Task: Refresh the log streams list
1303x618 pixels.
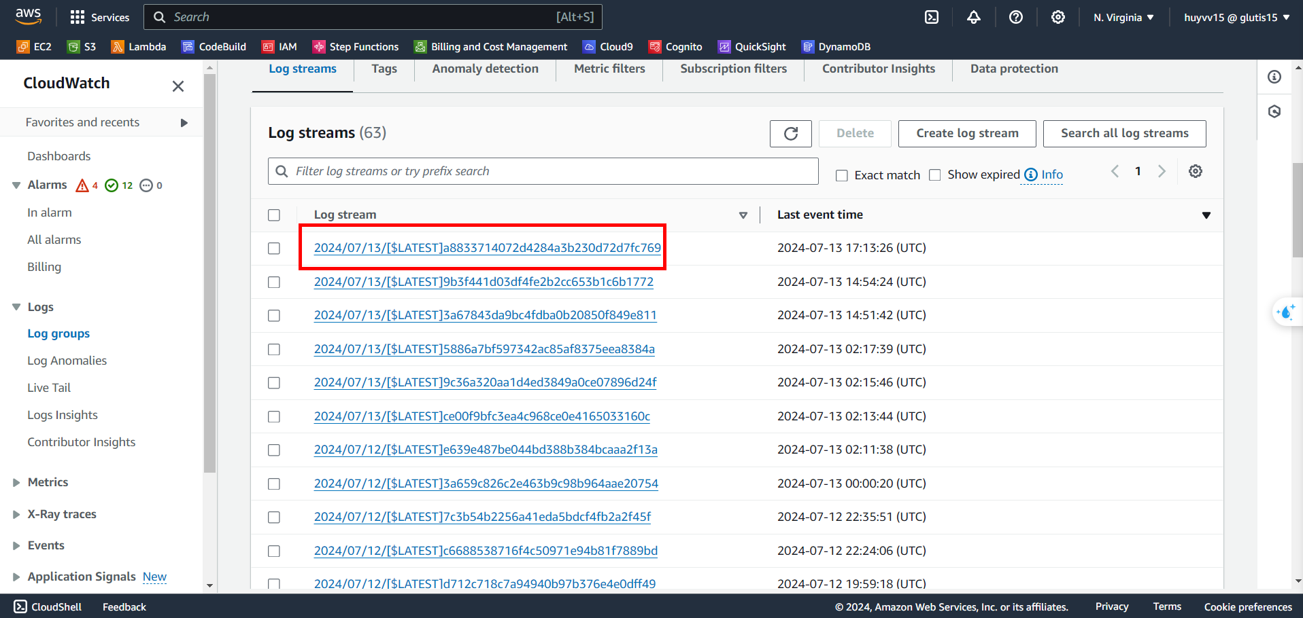Action: 791,134
